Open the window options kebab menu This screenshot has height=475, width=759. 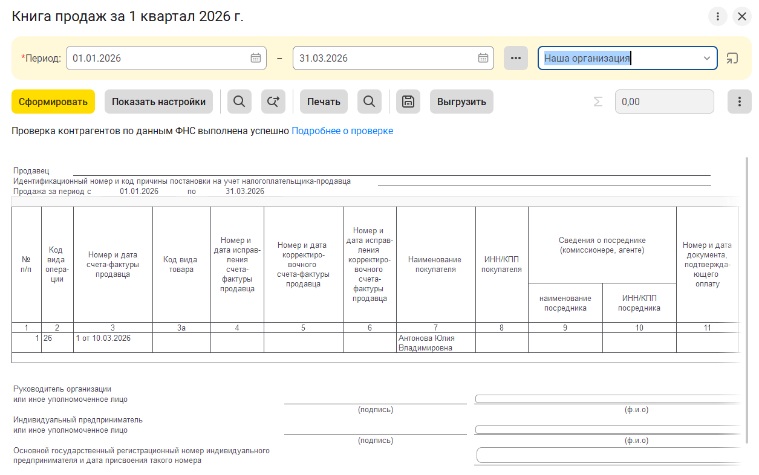717,16
